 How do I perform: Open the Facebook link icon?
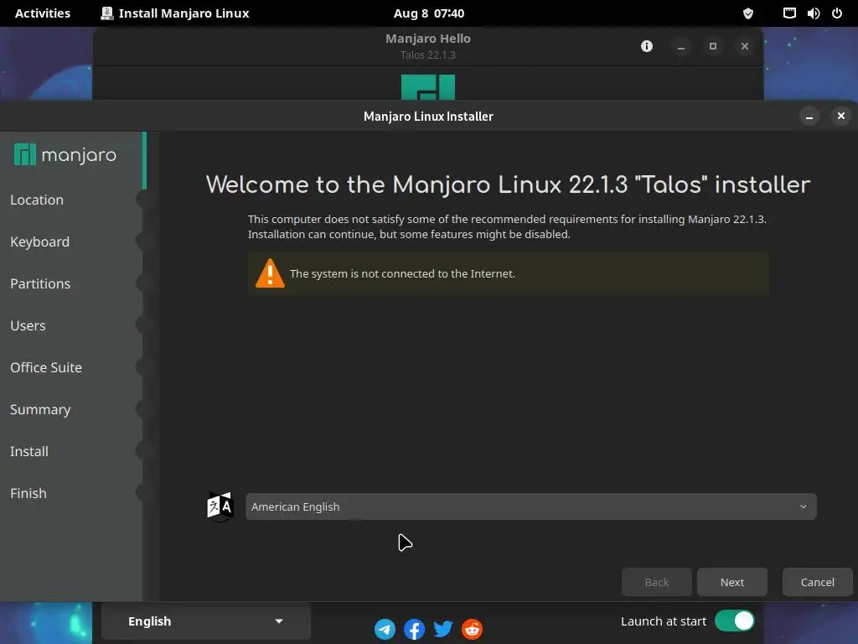pyautogui.click(x=414, y=629)
